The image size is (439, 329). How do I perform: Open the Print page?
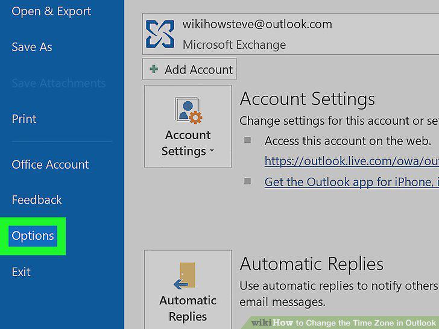[24, 119]
